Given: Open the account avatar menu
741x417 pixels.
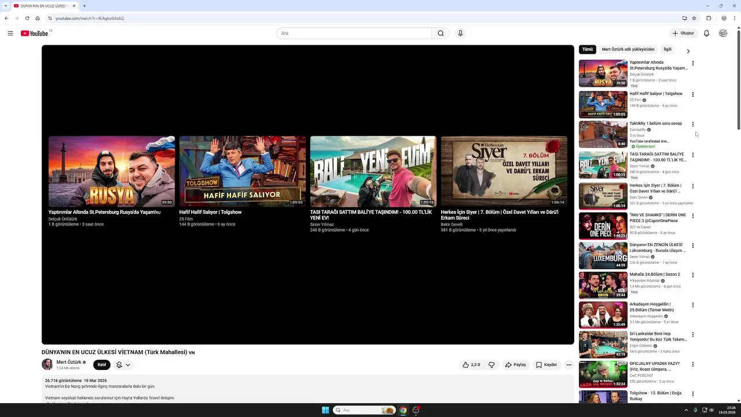Looking at the screenshot, I should (x=723, y=33).
